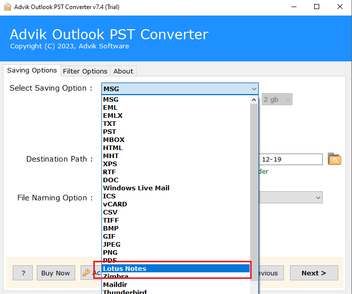Choose MSG from the saving list
The image size is (352, 294).
[x=176, y=100]
